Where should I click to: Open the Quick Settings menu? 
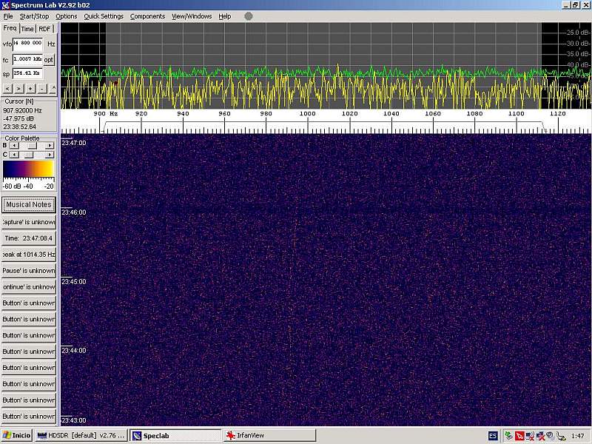click(104, 16)
